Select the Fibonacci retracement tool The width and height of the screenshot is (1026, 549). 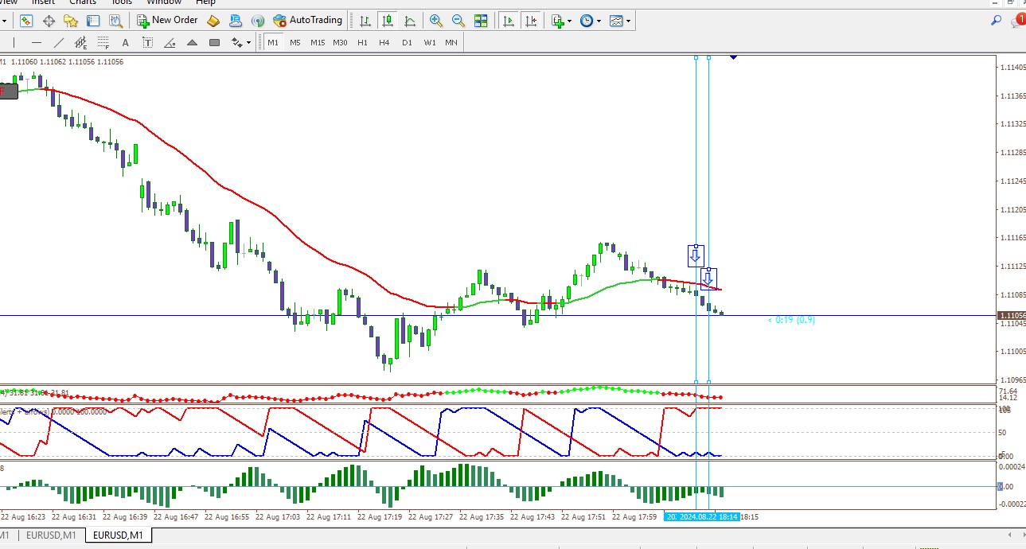[103, 42]
